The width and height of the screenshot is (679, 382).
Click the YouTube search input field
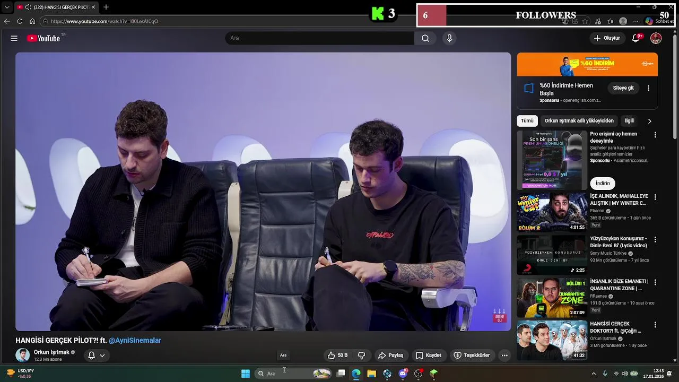tap(320, 38)
